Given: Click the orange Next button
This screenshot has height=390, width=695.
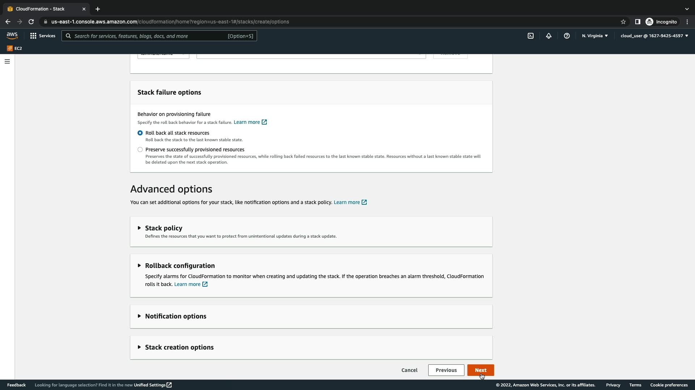Looking at the screenshot, I should tap(480, 370).
